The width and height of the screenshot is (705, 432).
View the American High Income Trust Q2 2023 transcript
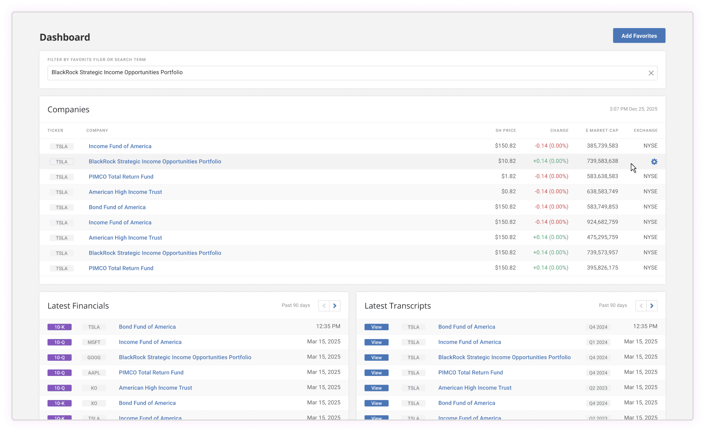click(376, 388)
